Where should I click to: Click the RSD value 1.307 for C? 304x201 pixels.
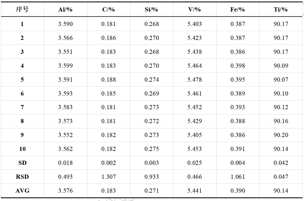click(108, 177)
